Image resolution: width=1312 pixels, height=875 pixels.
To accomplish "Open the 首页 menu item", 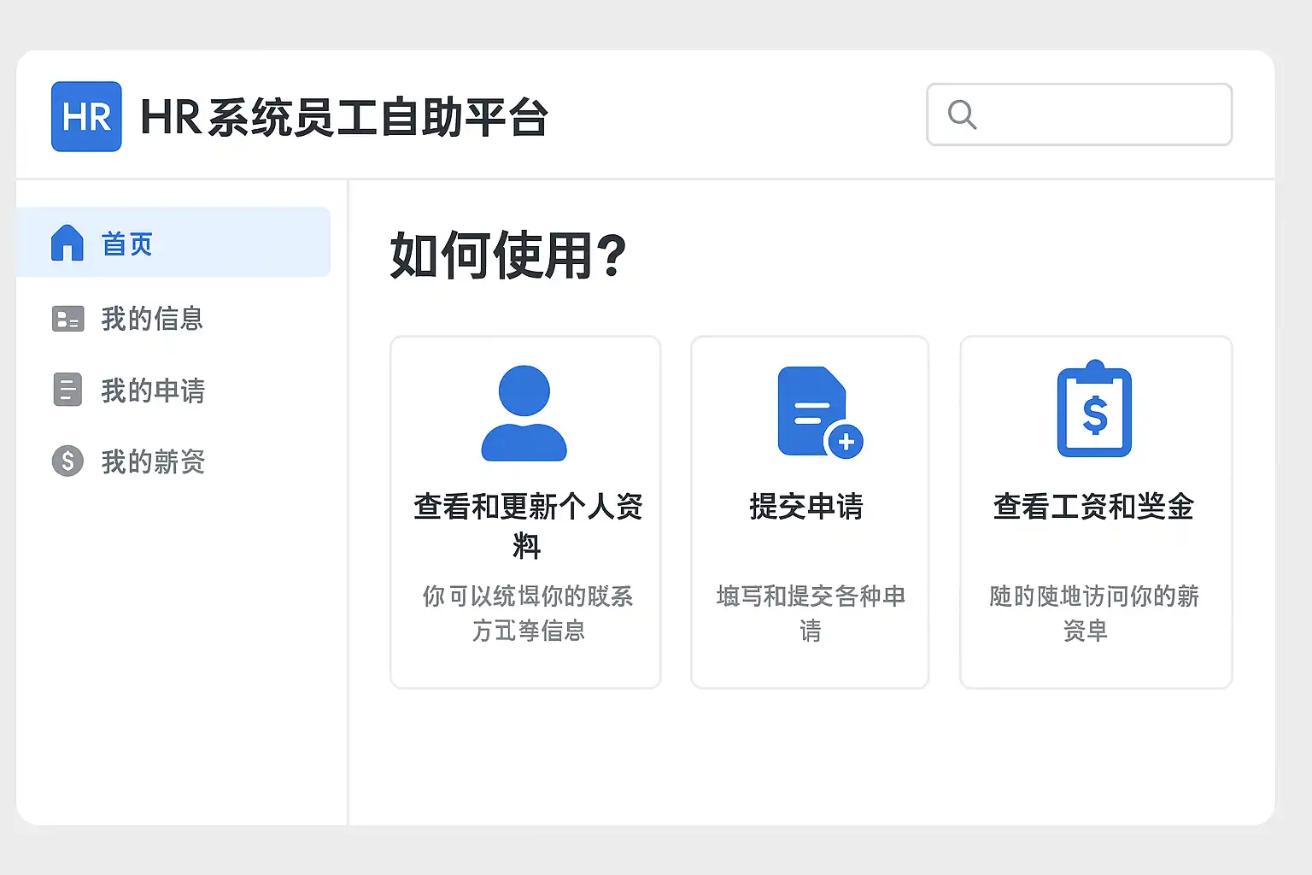I will (173, 243).
